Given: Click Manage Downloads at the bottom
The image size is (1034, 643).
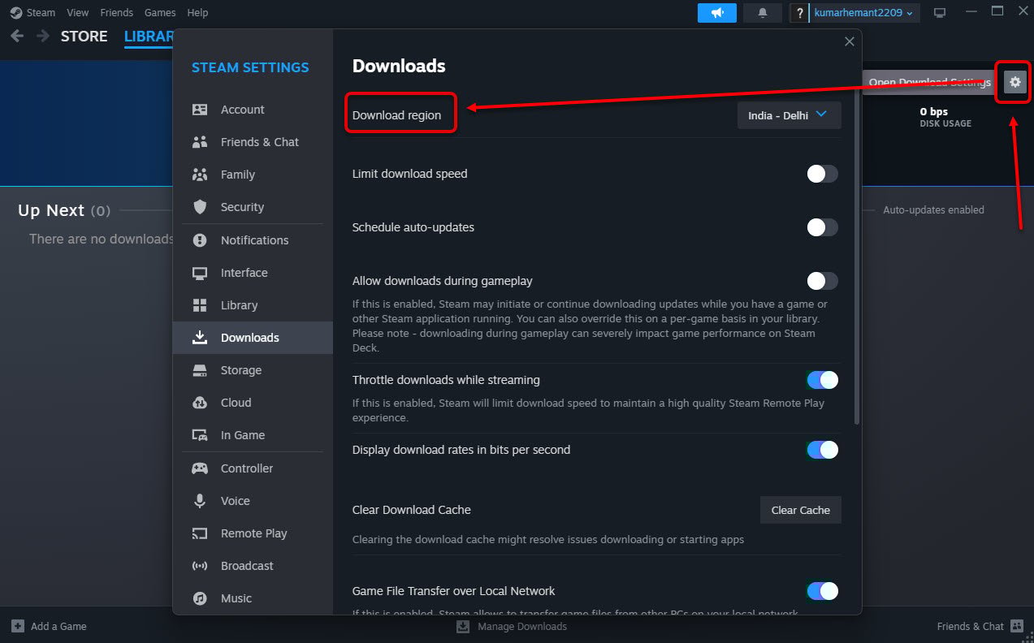Looking at the screenshot, I should [522, 626].
